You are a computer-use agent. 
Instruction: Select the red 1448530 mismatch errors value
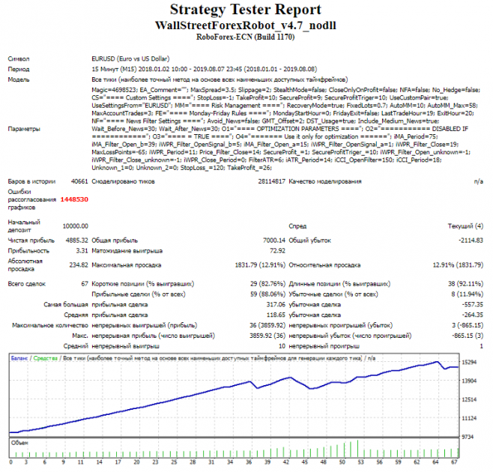pyautogui.click(x=74, y=199)
